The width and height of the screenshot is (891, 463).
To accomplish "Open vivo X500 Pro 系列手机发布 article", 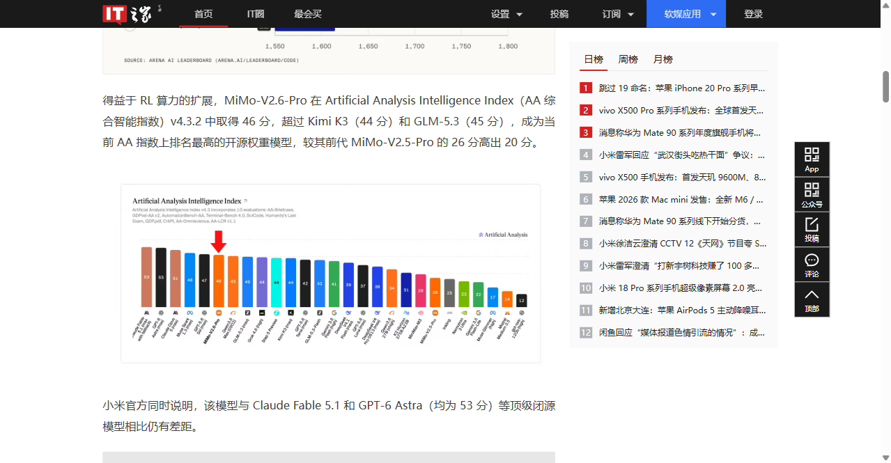I will click(x=682, y=110).
